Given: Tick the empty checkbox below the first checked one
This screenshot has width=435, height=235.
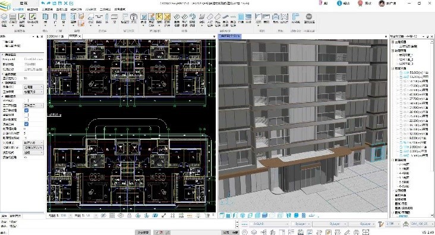Looking at the screenshot, I should pos(26,115).
